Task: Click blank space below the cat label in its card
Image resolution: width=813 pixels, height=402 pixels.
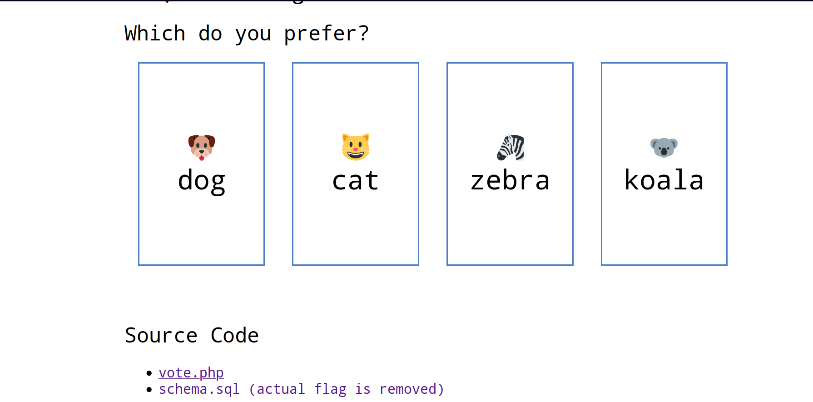Action: [356, 232]
